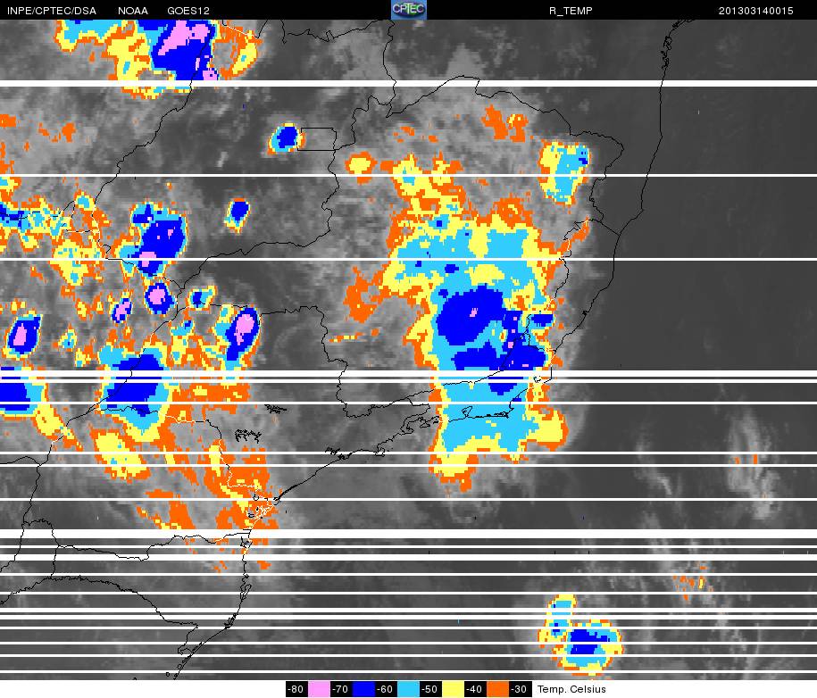The width and height of the screenshot is (817, 698).
Task: Click the pink legend color swatch
Action: coord(319,689)
